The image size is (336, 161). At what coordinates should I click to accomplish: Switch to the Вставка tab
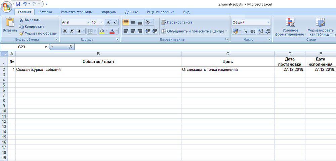click(46, 12)
